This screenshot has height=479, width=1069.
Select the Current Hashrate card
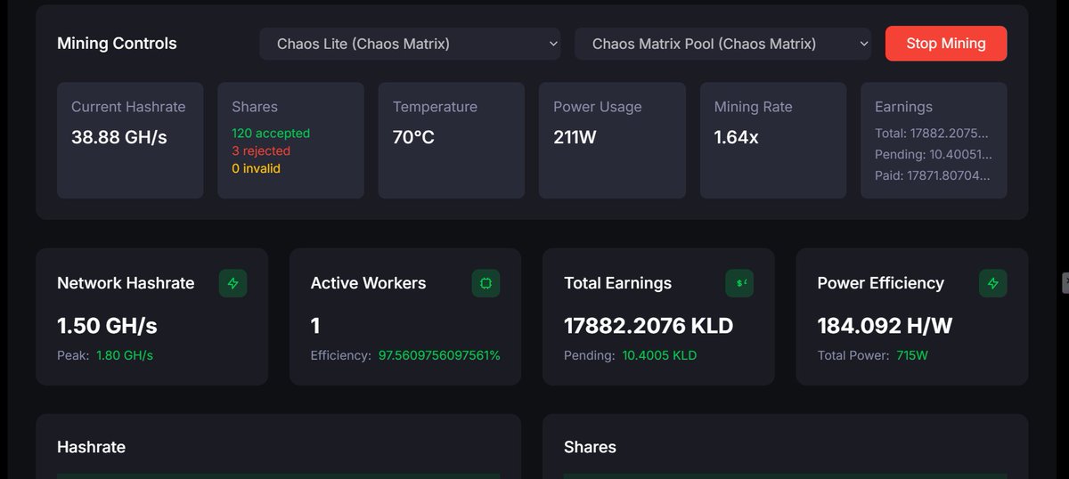[x=130, y=141]
